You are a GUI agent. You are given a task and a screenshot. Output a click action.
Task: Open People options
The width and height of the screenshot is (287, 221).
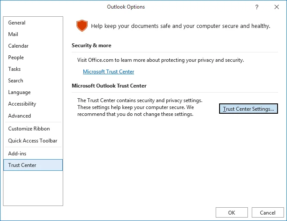point(33,58)
